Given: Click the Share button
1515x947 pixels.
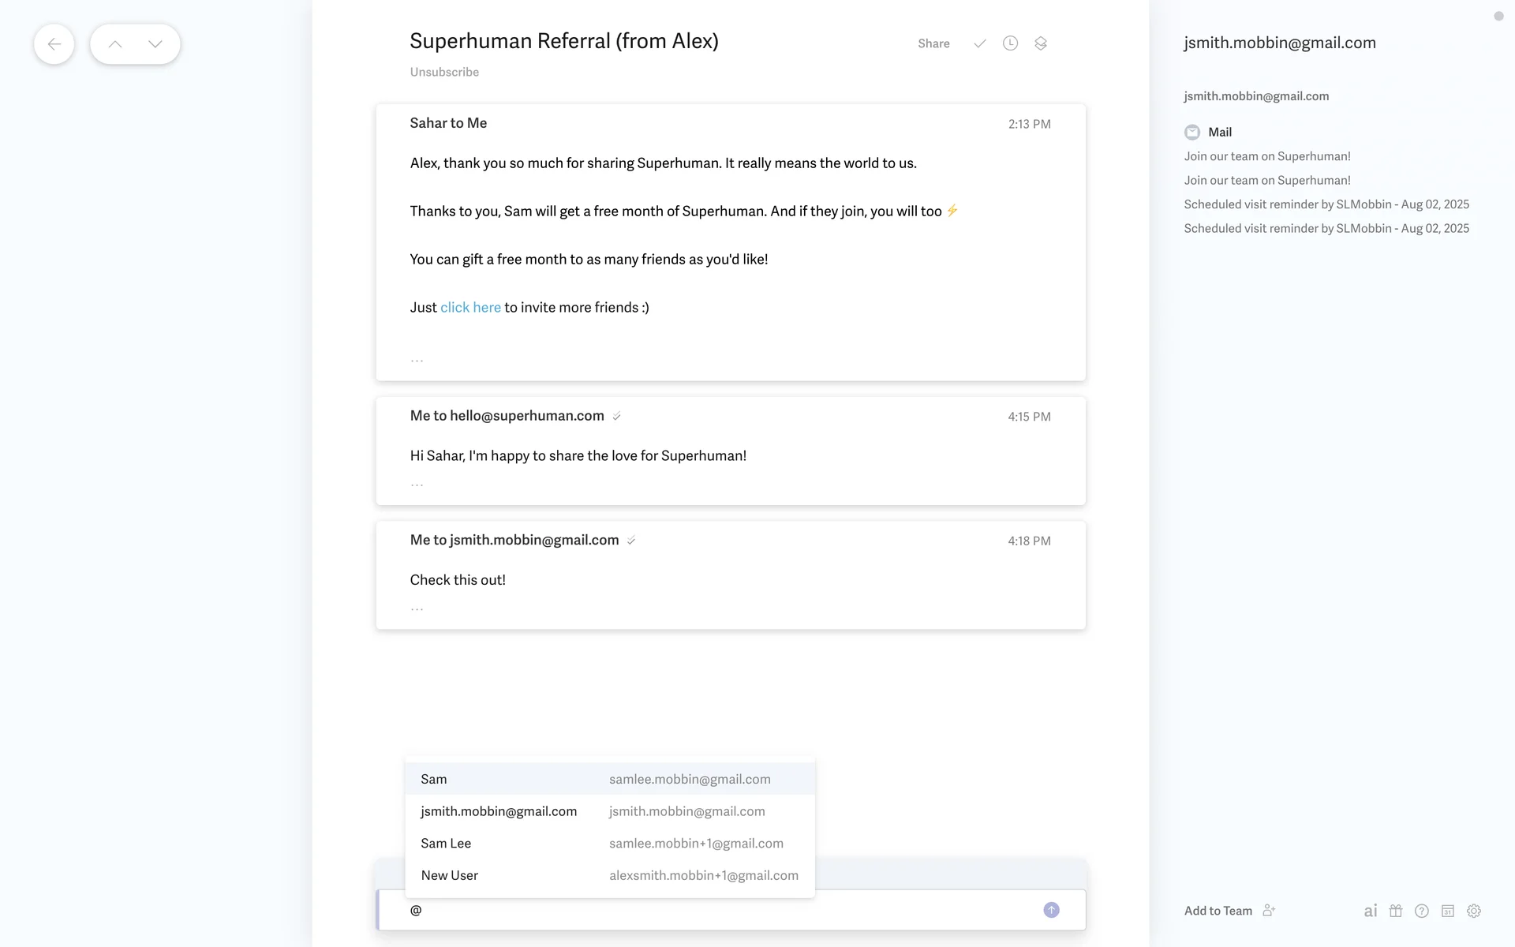Looking at the screenshot, I should coord(933,43).
